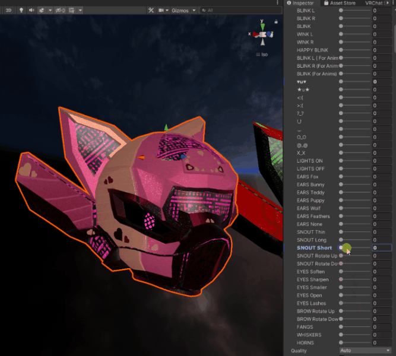Click the scene camera icon
This screenshot has width=396, height=356.
click(x=161, y=10)
